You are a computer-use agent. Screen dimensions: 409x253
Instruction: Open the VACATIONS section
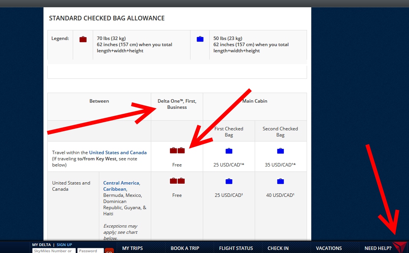point(329,248)
